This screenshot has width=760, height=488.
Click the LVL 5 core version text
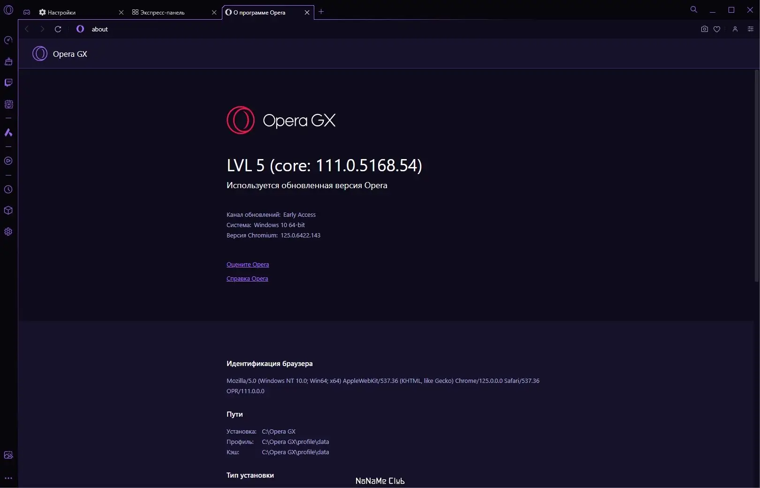[324, 165]
